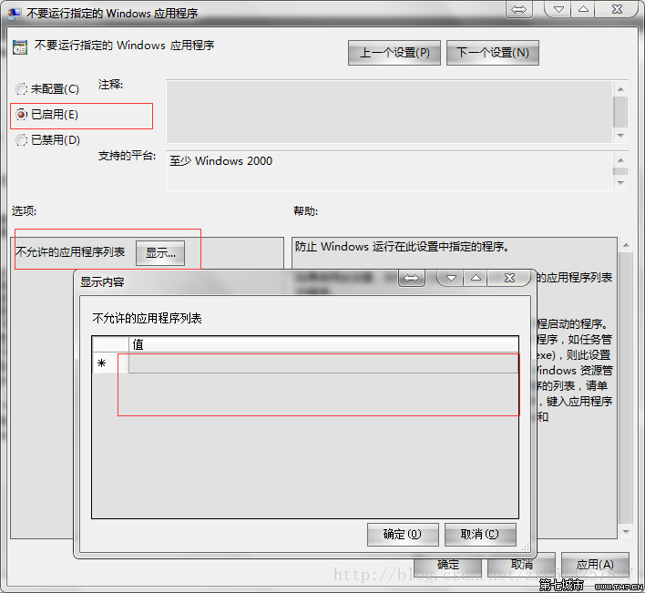Click the 至少 Windows 2000 platform text
This screenshot has width=645, height=593.
tap(220, 161)
